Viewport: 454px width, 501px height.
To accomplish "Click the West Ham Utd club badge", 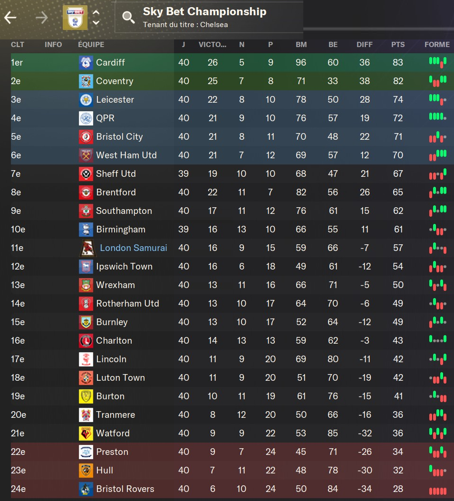I will tap(86, 155).
